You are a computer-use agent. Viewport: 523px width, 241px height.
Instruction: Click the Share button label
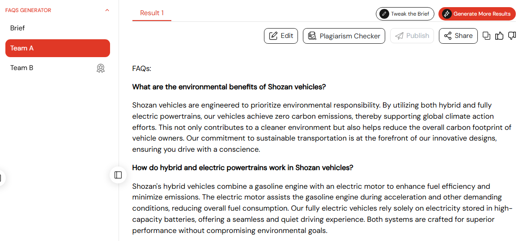pos(463,36)
